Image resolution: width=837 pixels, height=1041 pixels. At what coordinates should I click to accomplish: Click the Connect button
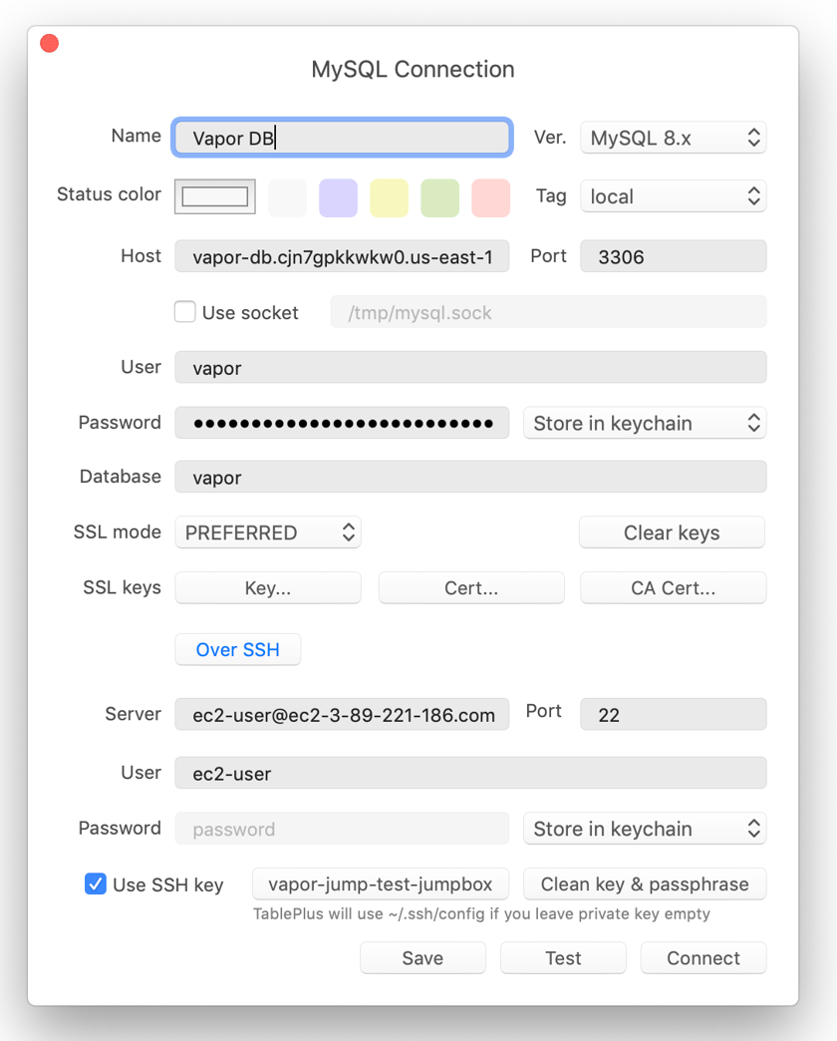coord(703,958)
